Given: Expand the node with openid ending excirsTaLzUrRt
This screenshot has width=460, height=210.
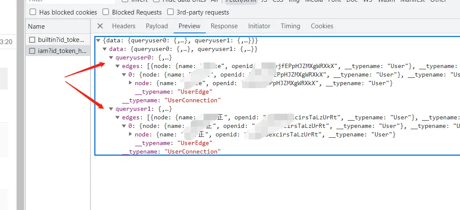Looking at the screenshot, I should click(131, 135).
